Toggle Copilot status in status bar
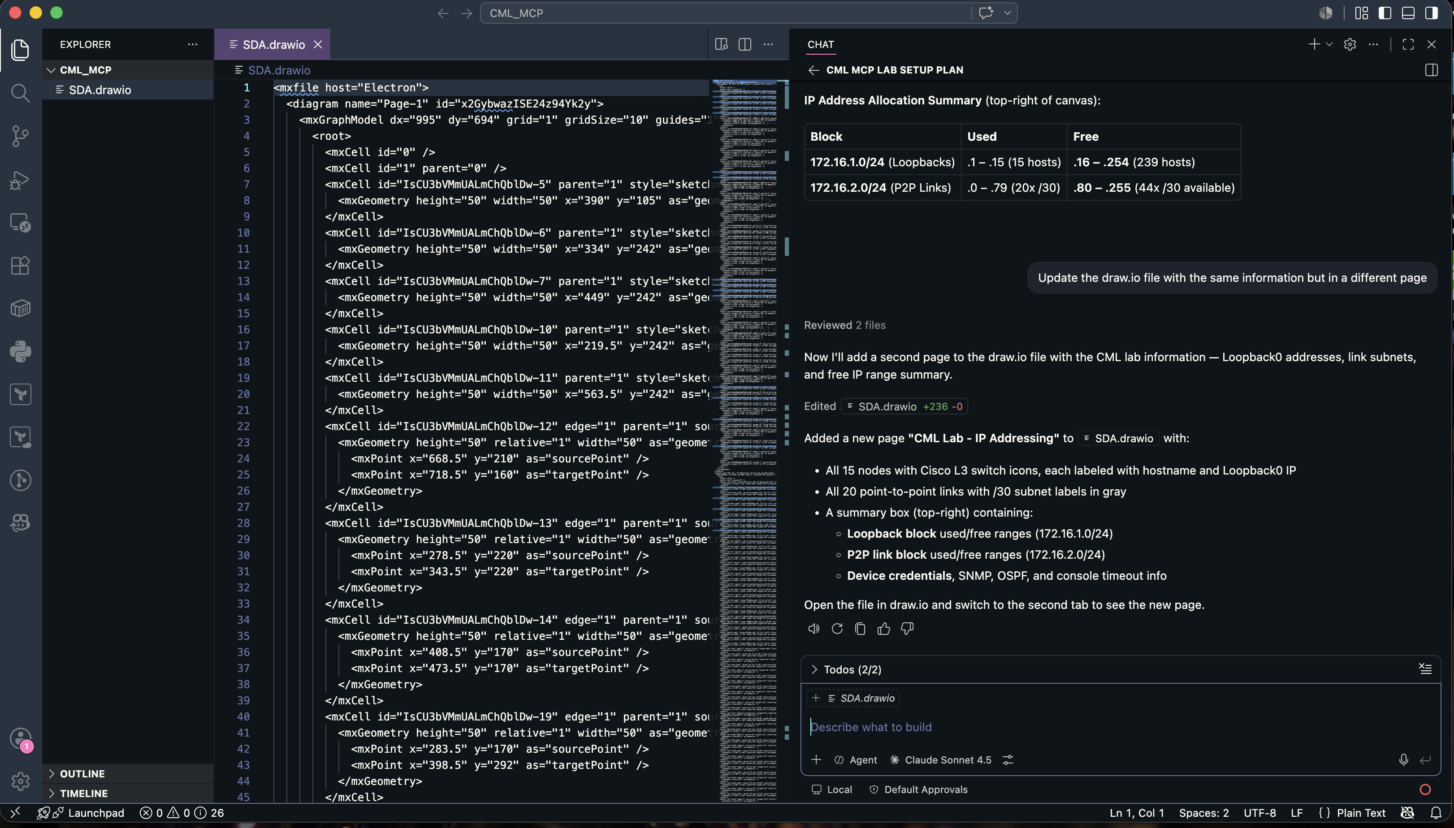Screen dimensions: 1454x828 [x=1407, y=813]
